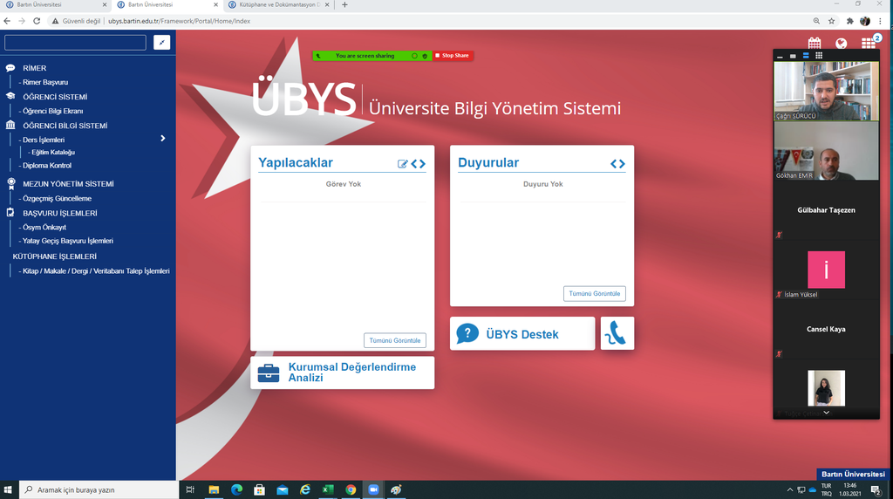Click the globe language icon

click(841, 43)
